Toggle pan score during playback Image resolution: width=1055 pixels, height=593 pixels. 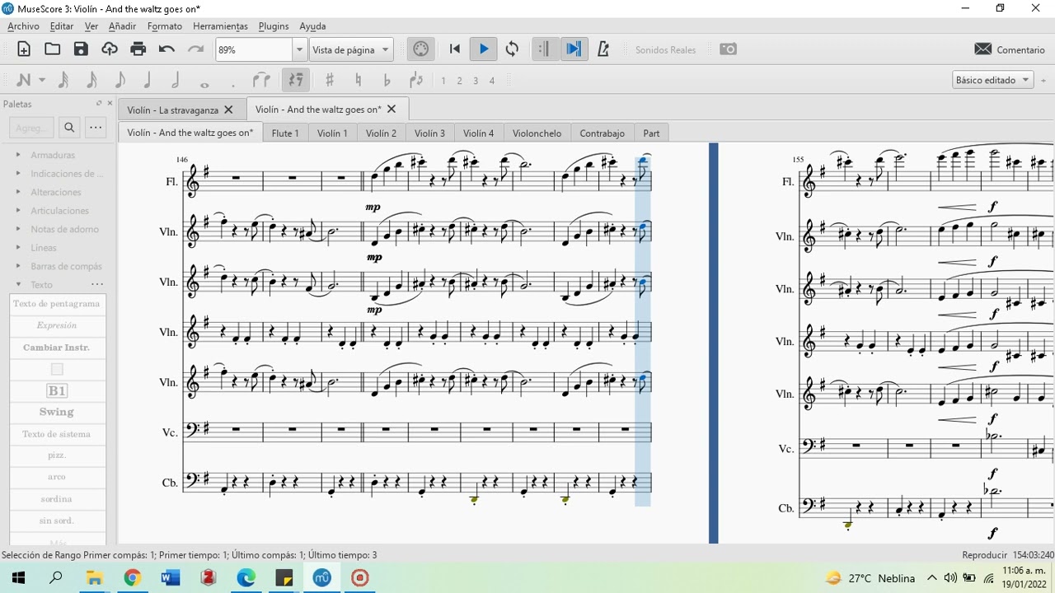pos(573,49)
